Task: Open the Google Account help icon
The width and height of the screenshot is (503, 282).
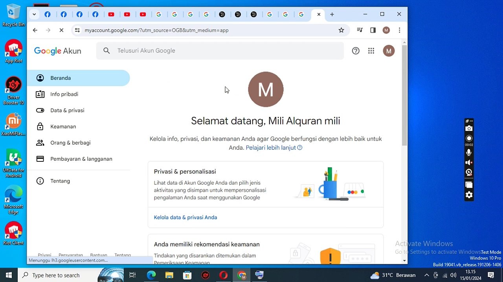Action: 356,51
